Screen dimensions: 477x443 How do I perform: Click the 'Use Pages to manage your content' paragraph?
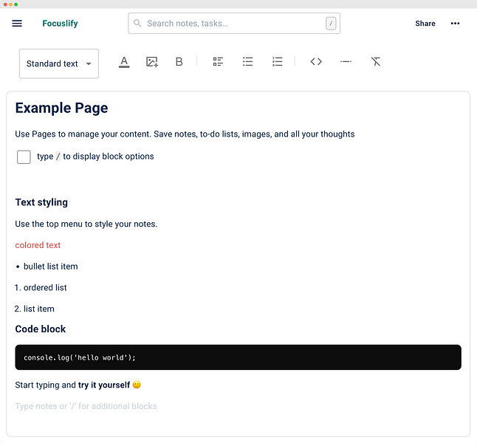click(x=185, y=134)
